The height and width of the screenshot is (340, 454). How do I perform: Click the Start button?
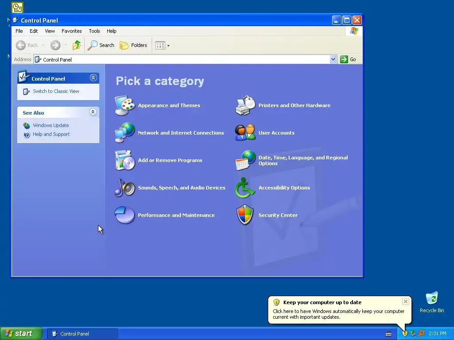point(21,333)
